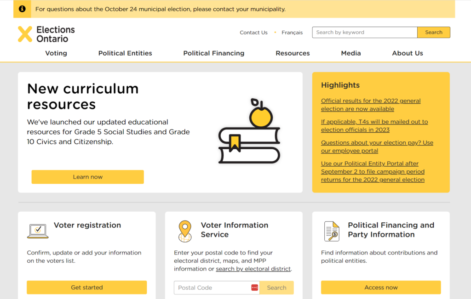Viewport: 471px width, 299px height.
Task: Open the T4s mailed to election officials link
Action: 374,126
